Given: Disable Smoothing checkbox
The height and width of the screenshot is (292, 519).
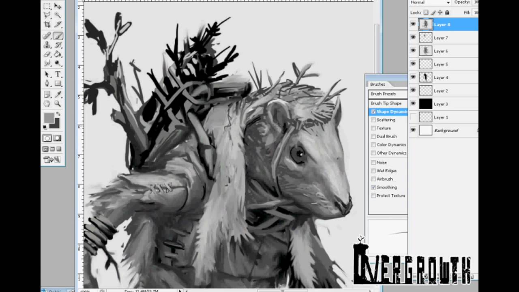Looking at the screenshot, I should (373, 187).
